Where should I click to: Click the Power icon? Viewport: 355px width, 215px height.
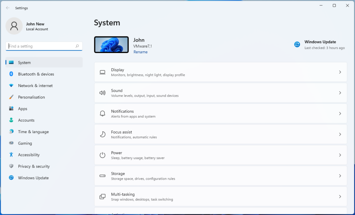(102, 155)
